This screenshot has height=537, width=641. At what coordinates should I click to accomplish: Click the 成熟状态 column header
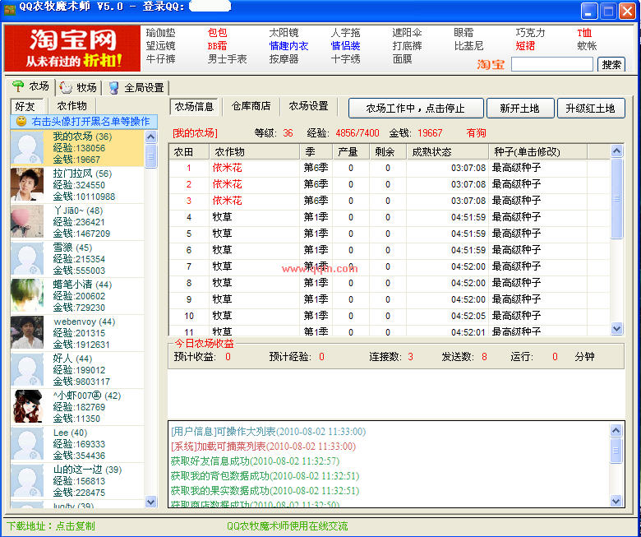click(x=448, y=152)
